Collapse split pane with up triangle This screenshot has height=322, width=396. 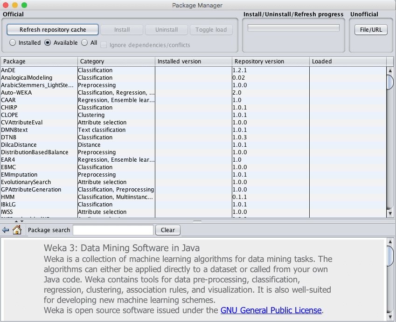pos(16,221)
